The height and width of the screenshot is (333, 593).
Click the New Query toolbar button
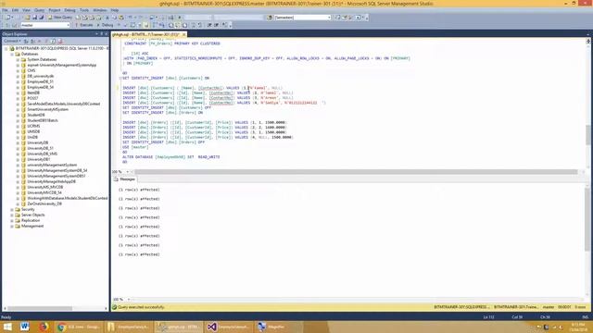pyautogui.click(x=60, y=18)
